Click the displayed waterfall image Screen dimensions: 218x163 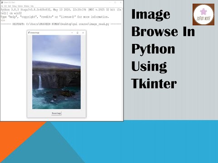click(56, 72)
